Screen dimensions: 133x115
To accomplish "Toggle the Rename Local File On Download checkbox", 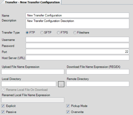I will point(3,90).
